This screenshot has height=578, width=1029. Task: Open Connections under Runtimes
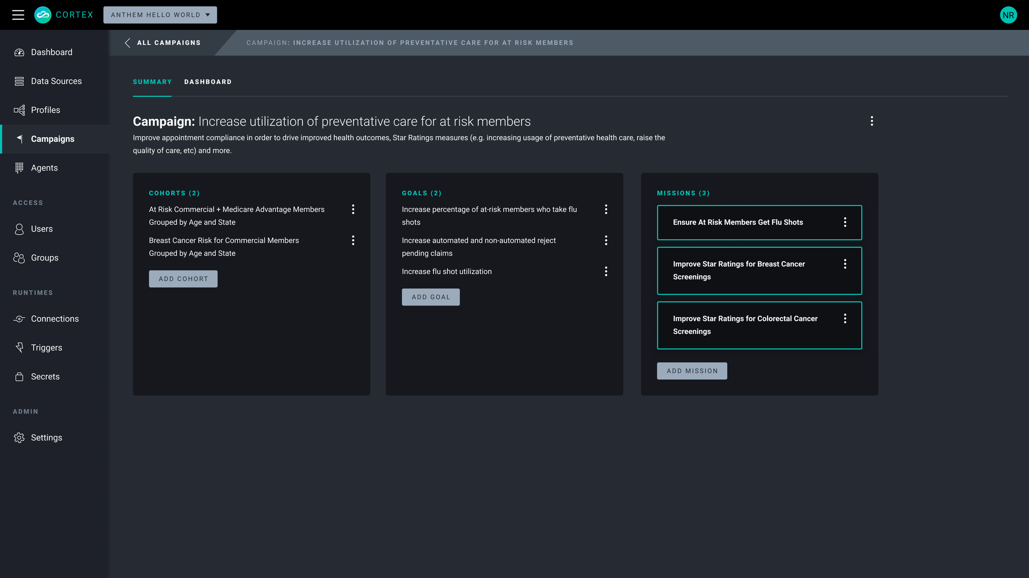pos(54,319)
